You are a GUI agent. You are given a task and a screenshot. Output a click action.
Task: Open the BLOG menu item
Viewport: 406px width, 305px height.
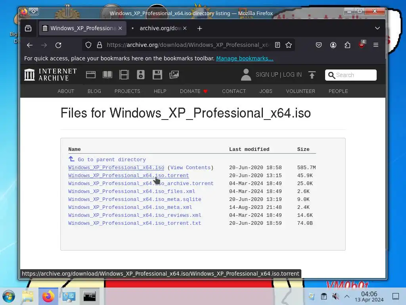tap(94, 91)
